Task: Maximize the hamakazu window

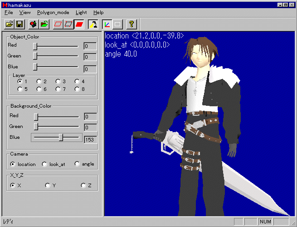Action: (x=285, y=5)
